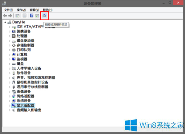
Task: Select the 声音、视频和游戏控制器 label
Action: 36,78
